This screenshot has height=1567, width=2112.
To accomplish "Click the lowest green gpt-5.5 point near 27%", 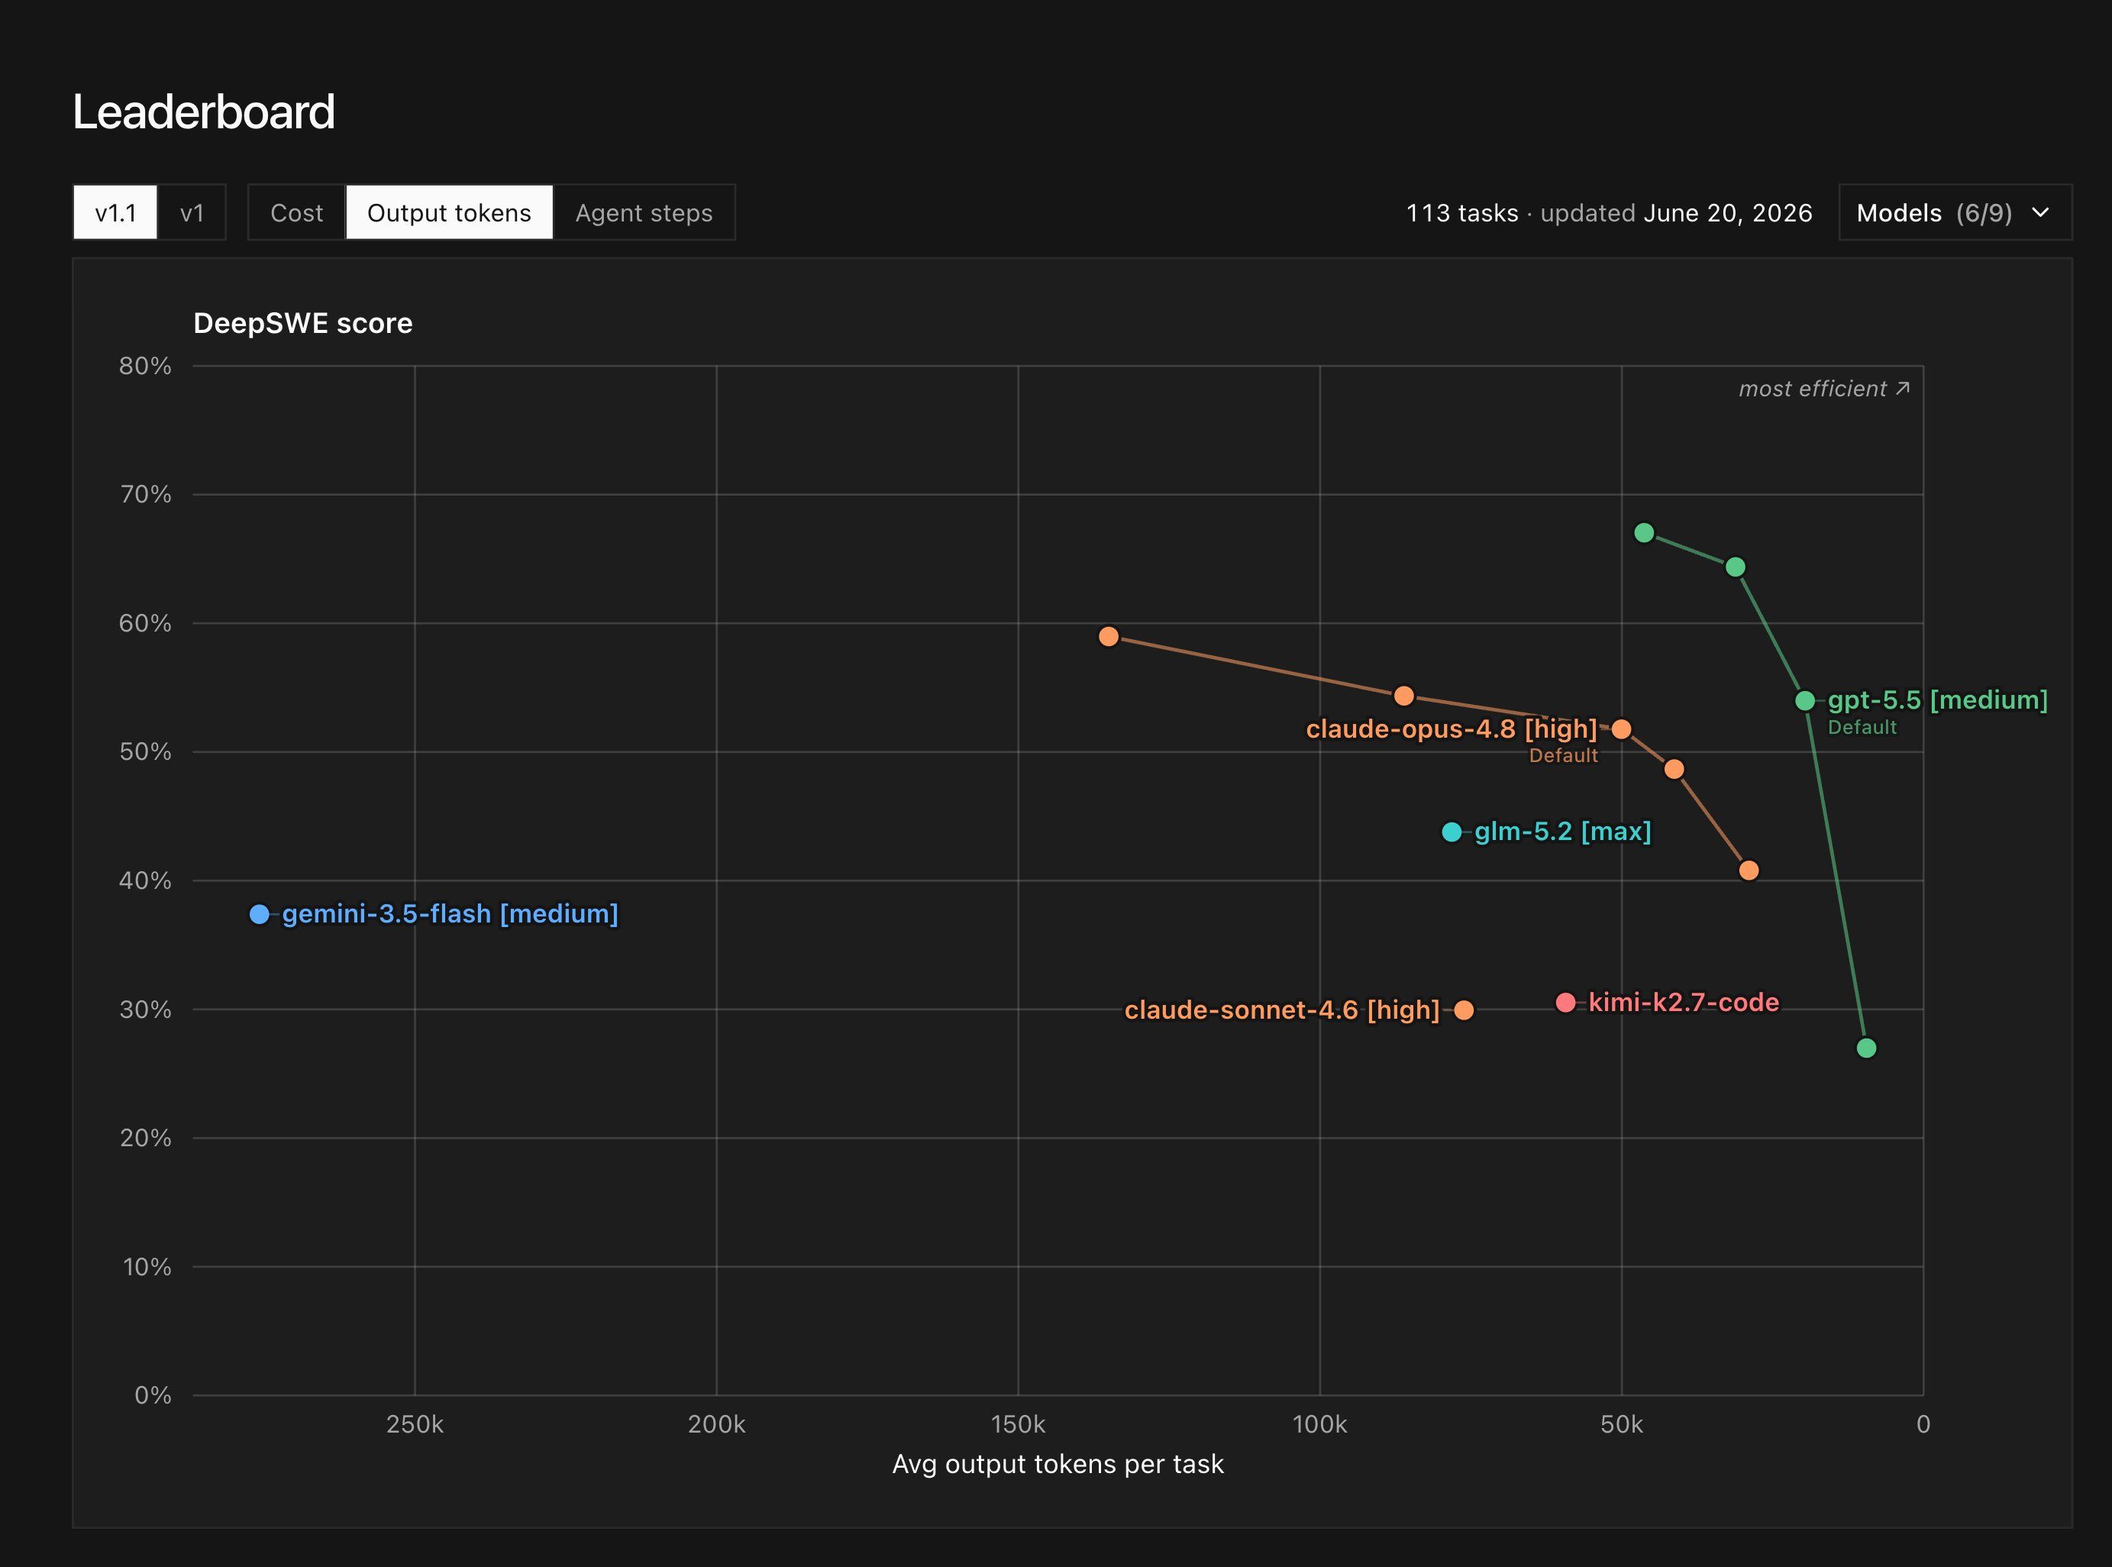I will [1866, 1048].
